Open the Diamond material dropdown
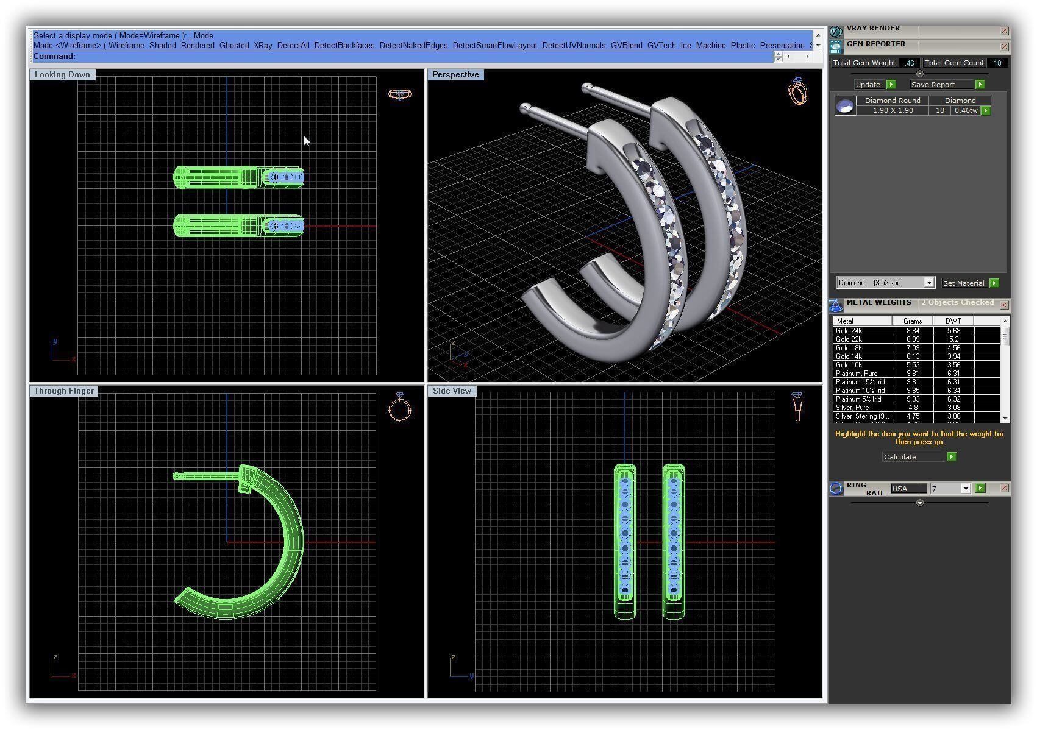The height and width of the screenshot is (730, 1037). point(928,283)
